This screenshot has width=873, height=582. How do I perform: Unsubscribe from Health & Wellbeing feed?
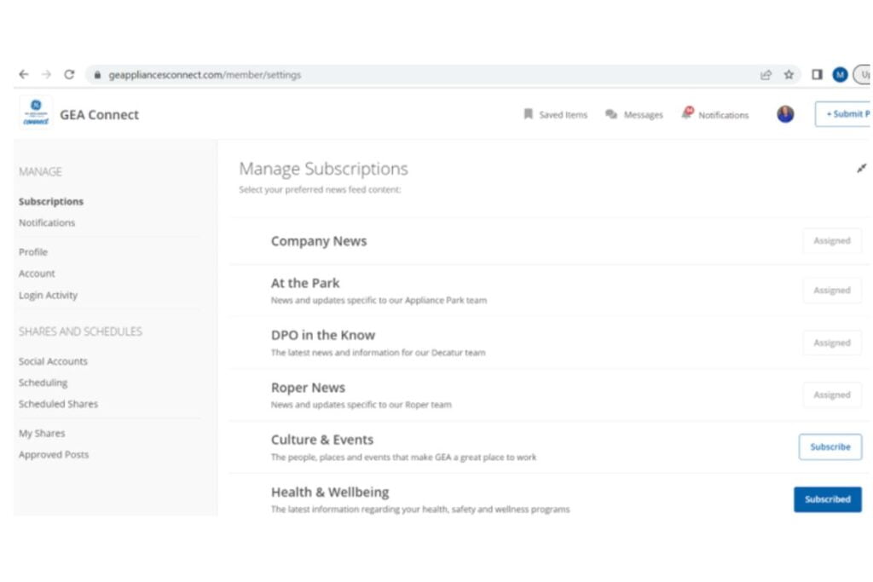(827, 499)
